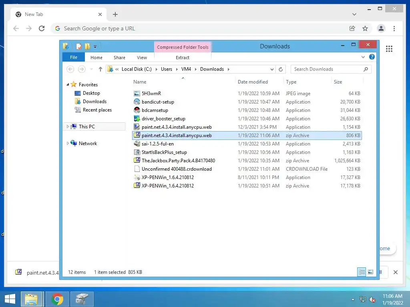
Task: Show hidden system tray icons
Action: (353, 299)
